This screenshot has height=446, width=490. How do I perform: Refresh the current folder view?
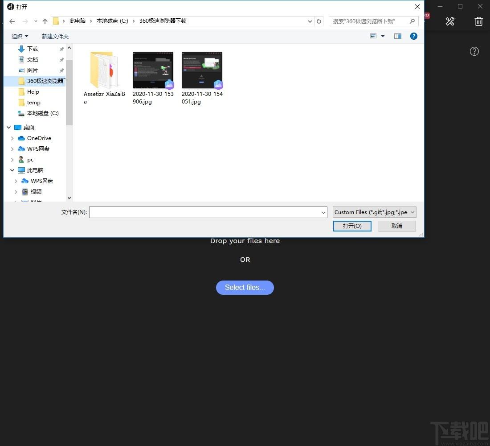pos(319,21)
